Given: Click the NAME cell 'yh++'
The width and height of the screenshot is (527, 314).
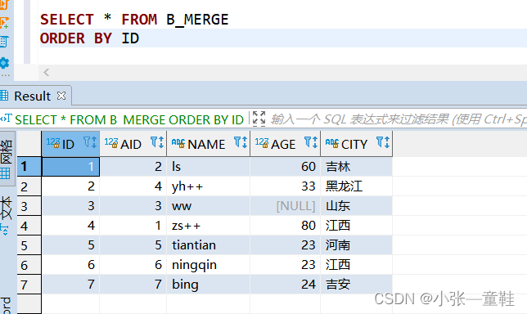Looking at the screenshot, I should [209, 186].
